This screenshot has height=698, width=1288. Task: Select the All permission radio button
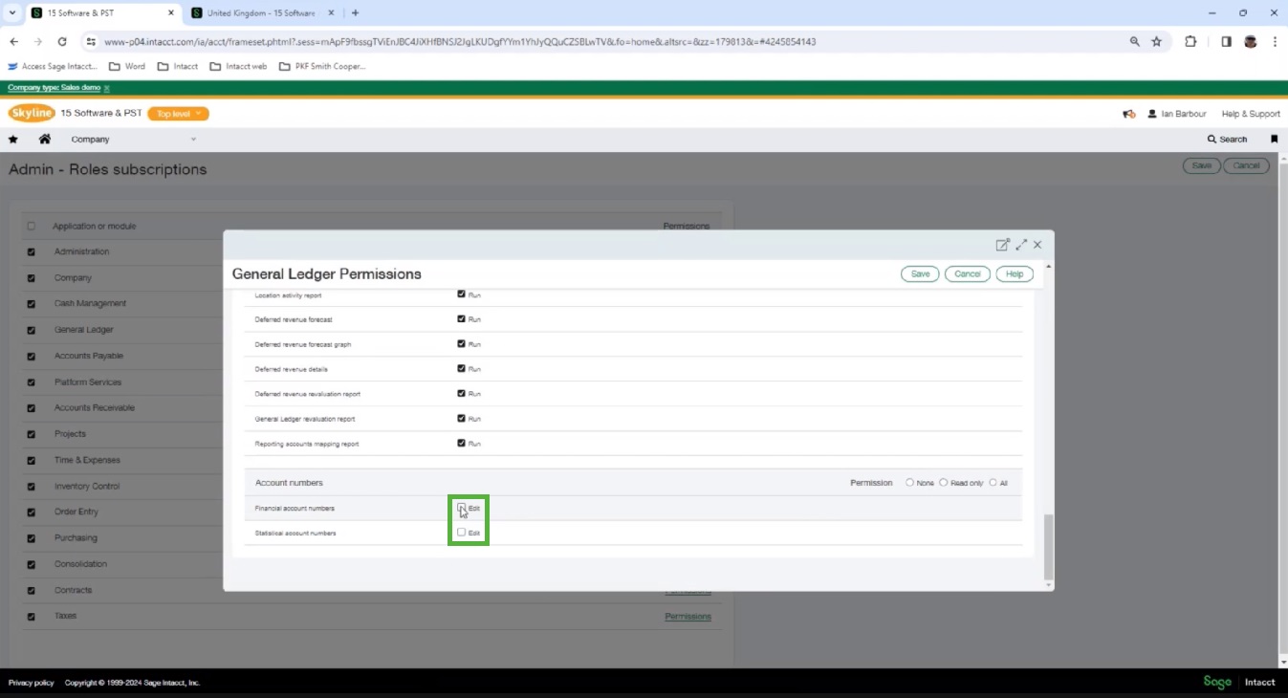993,483
